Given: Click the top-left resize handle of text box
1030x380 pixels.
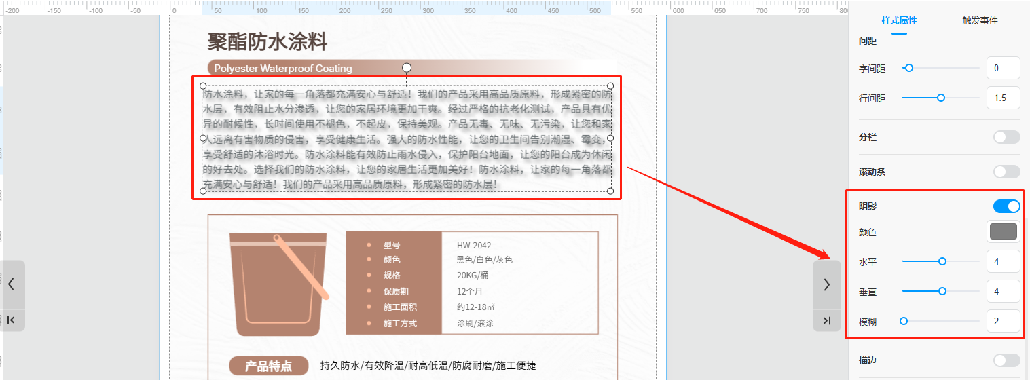Looking at the screenshot, I should click(203, 85).
